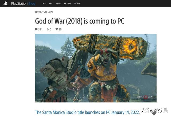
Task: Click the October 20, 2021 date
Action: coord(44,12)
